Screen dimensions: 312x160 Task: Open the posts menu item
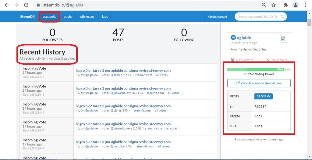pyautogui.click(x=68, y=16)
